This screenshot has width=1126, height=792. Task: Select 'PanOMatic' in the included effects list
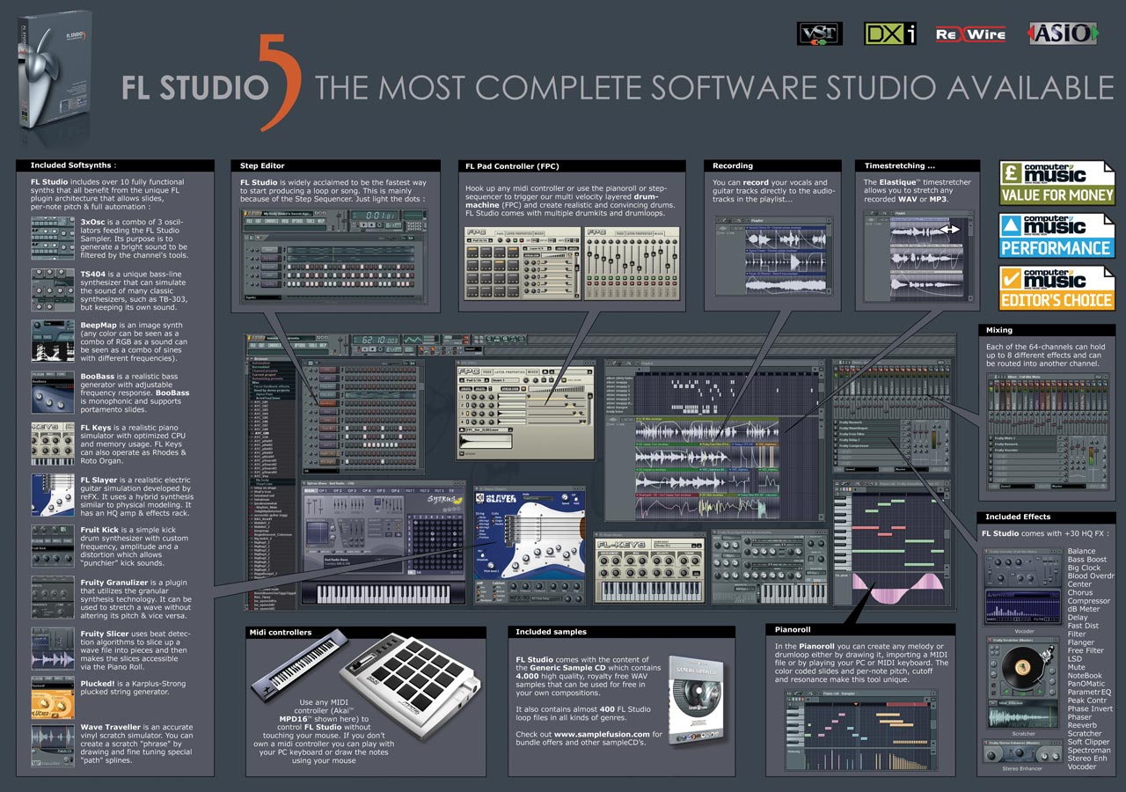(1086, 684)
